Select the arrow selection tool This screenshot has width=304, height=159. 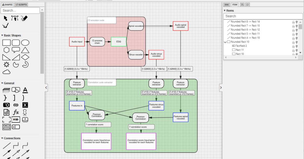(x=5, y=18)
